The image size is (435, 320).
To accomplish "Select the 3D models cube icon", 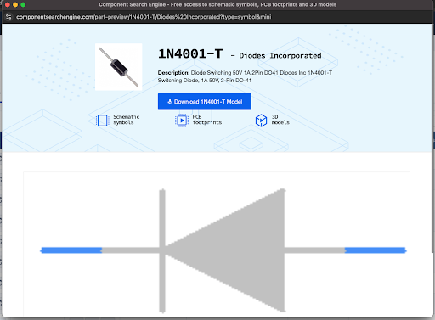I will point(261,121).
